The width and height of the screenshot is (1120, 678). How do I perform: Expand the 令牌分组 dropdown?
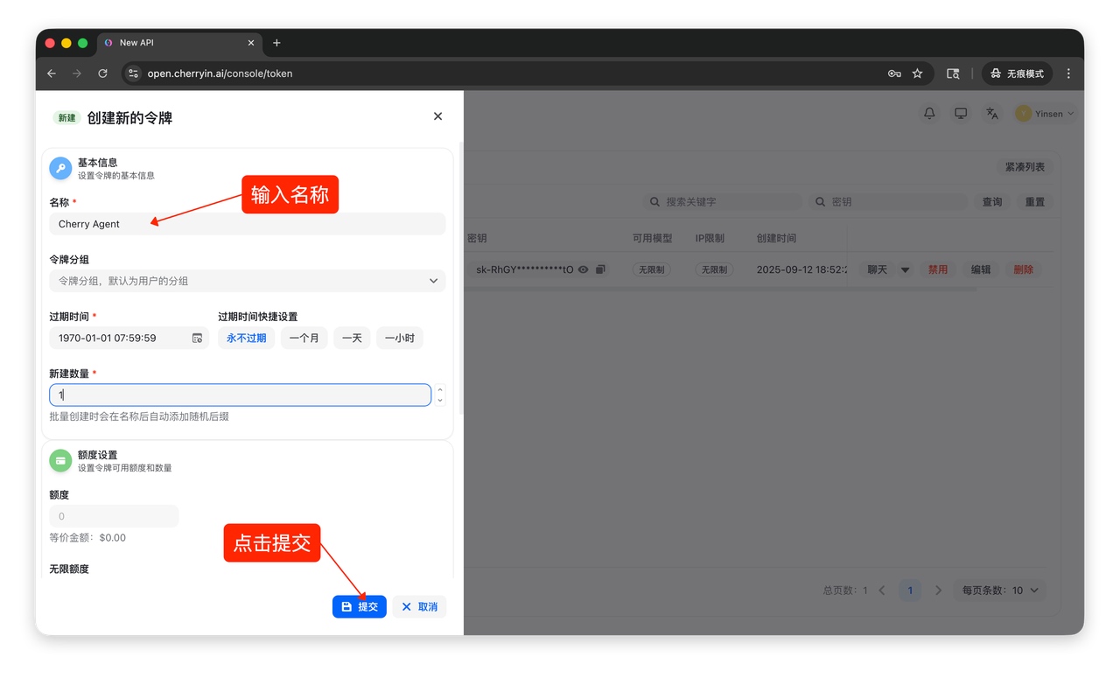433,281
